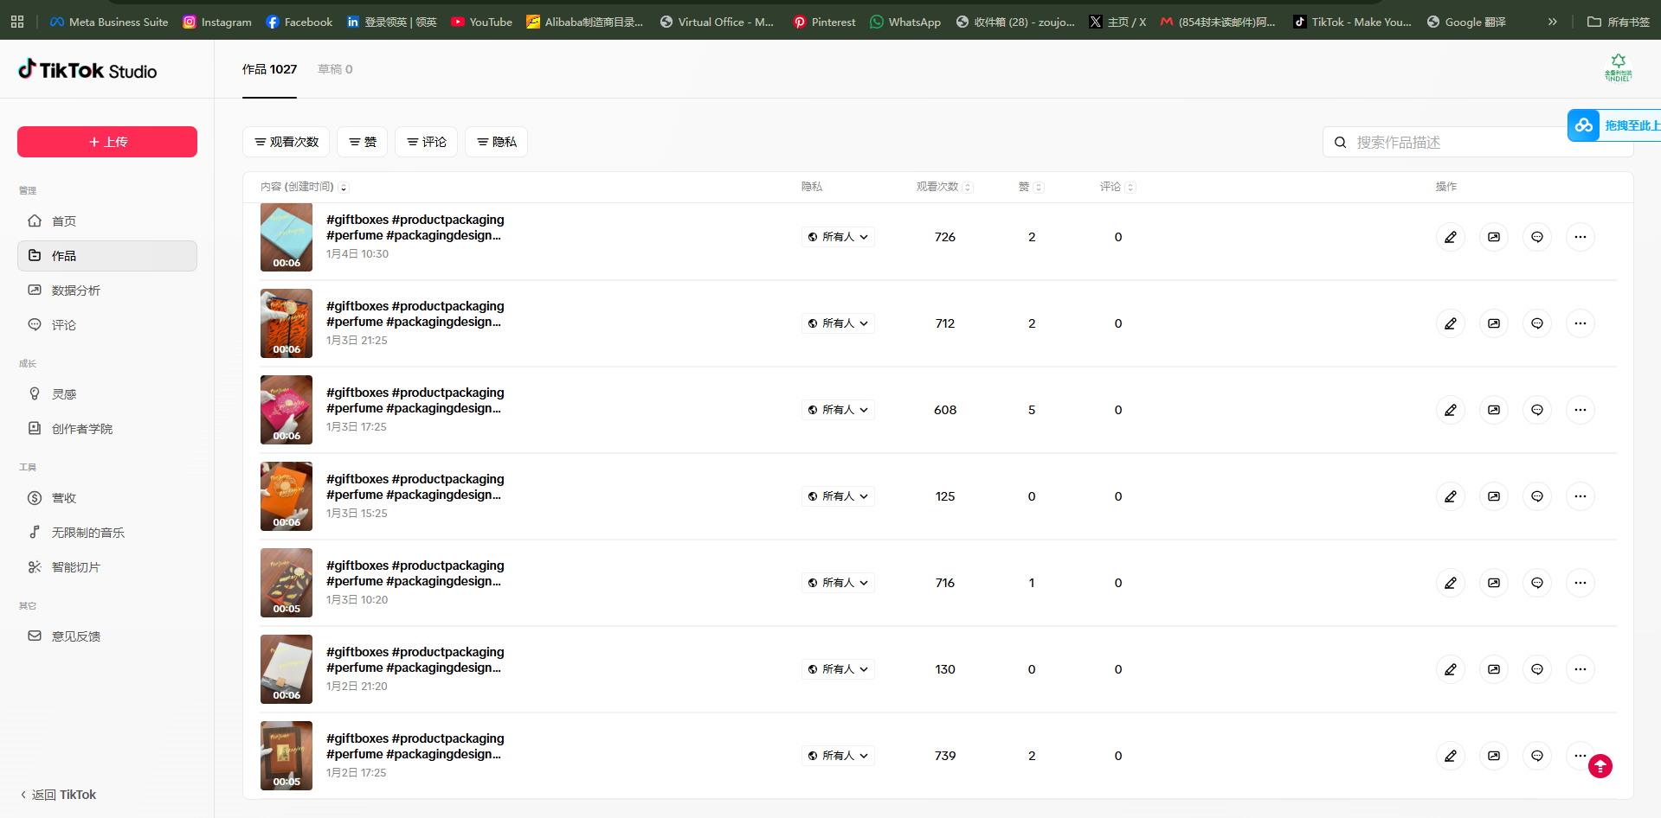Click the edit pencil icon for the 739-view video

tap(1450, 756)
